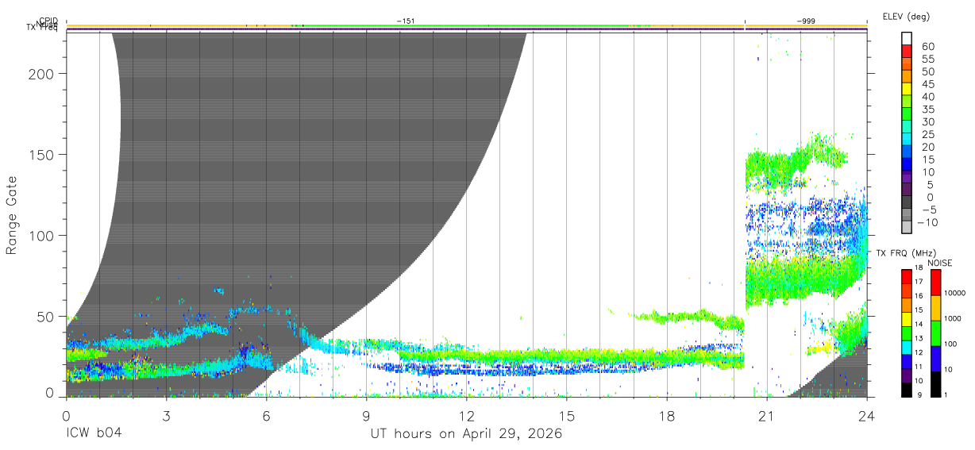Viewport: 975px width, 450px height.
Task: Pick the cyan swatch in ELEV color bar
Action: pos(907,140)
